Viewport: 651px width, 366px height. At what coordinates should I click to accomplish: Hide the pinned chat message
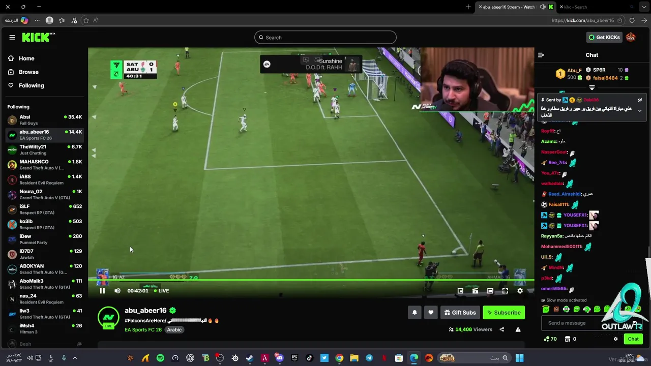[x=640, y=100]
